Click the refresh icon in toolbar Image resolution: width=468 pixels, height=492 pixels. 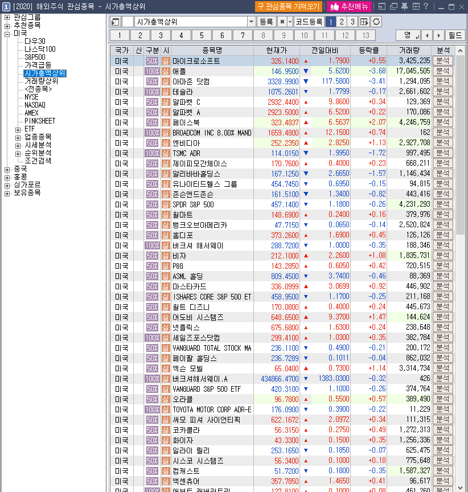point(376,22)
